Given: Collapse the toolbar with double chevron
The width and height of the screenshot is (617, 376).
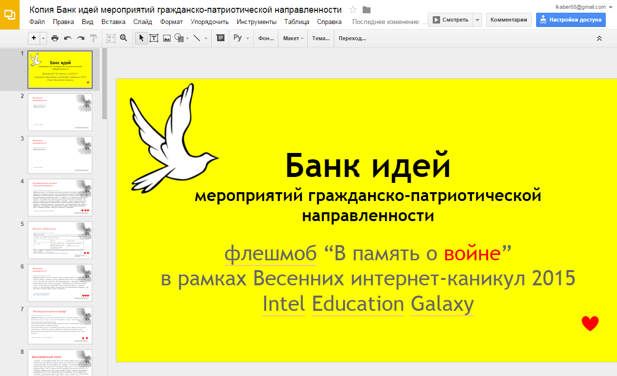Looking at the screenshot, I should click(599, 38).
